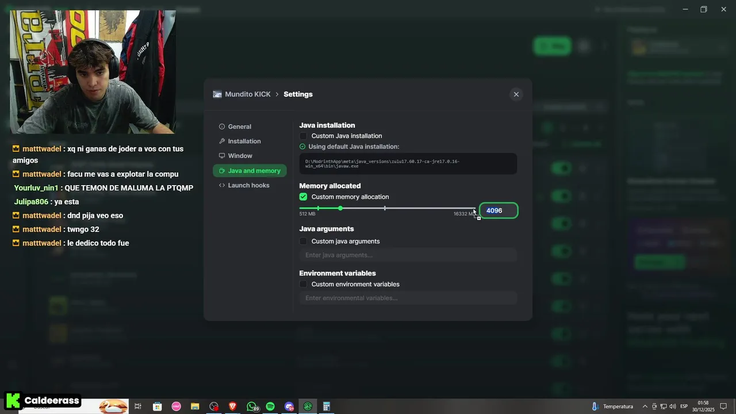The height and width of the screenshot is (414, 736).
Task: Click the Environment variables heading
Action: 338,273
